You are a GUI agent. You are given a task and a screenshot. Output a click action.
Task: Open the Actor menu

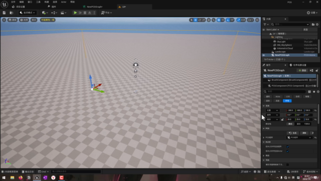[64, 2]
